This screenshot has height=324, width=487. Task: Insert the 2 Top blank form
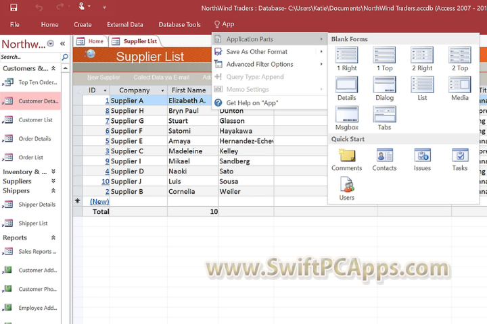460,59
